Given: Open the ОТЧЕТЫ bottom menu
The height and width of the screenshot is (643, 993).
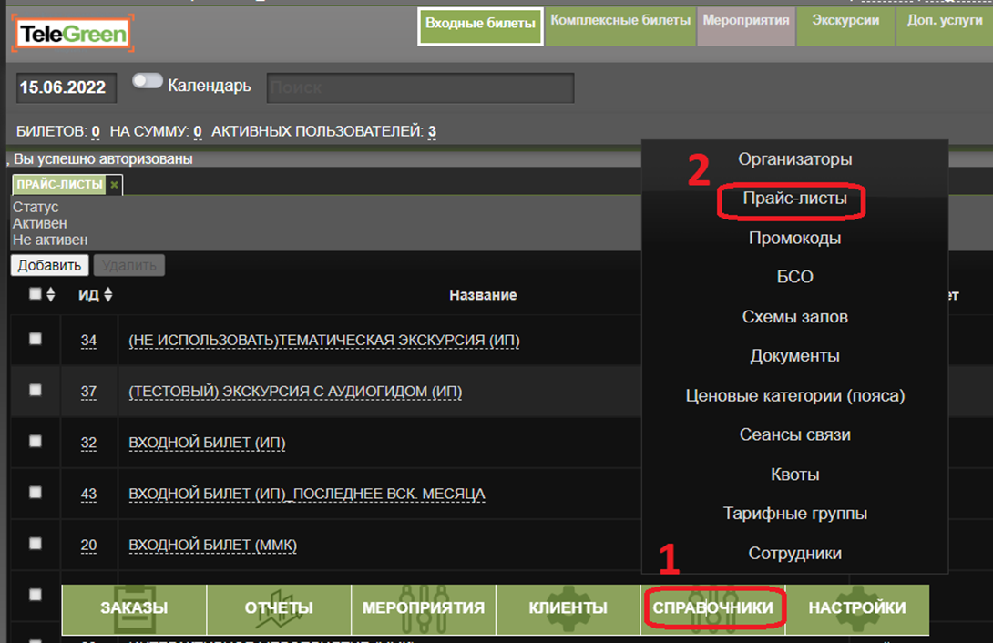Looking at the screenshot, I should (279, 608).
